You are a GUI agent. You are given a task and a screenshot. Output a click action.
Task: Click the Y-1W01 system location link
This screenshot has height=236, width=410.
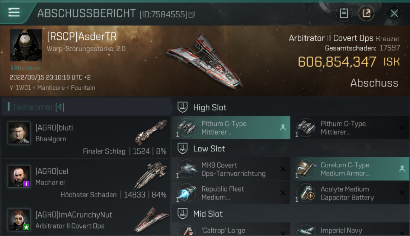tap(20, 87)
